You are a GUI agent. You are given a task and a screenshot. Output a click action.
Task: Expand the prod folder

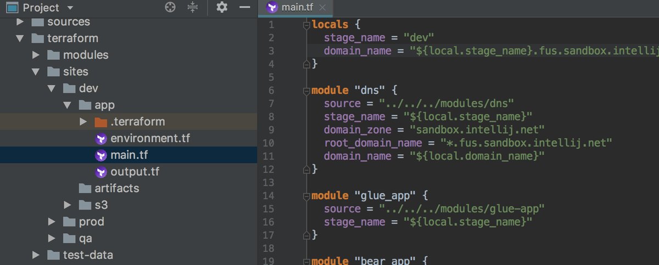pos(52,222)
